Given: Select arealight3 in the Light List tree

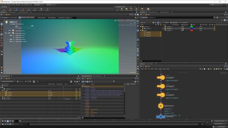Looking at the screenshot, I should [151, 36].
